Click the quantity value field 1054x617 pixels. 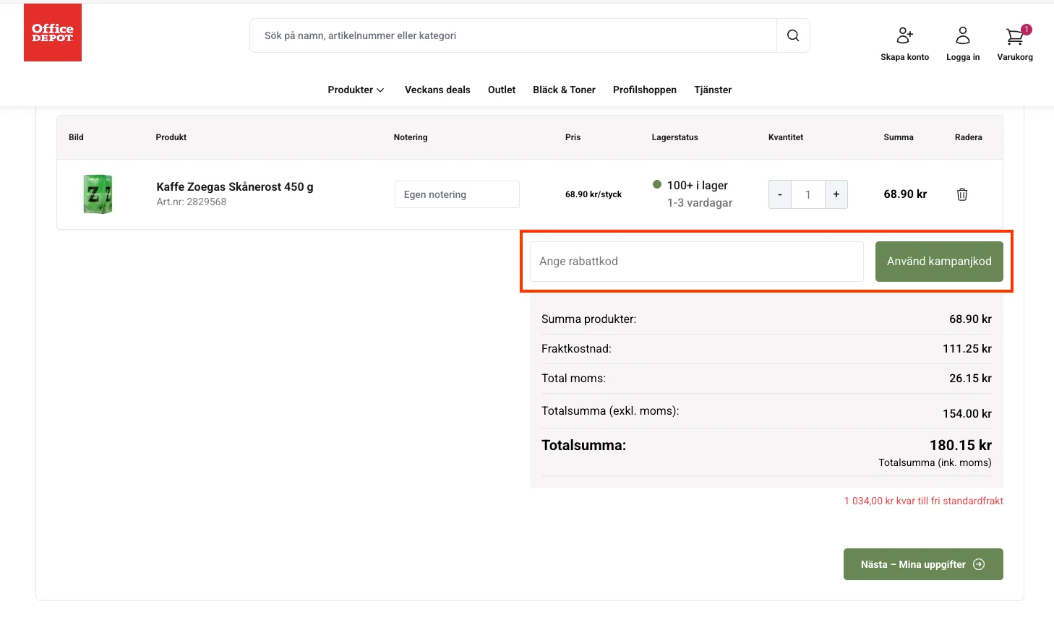pos(808,194)
